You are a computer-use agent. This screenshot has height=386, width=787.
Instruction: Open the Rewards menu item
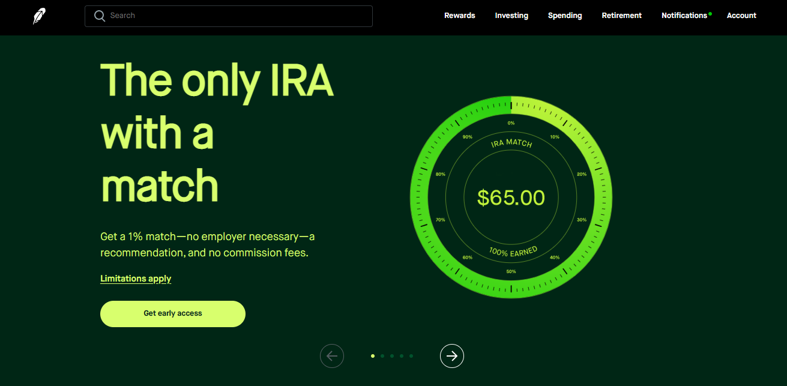(x=460, y=16)
